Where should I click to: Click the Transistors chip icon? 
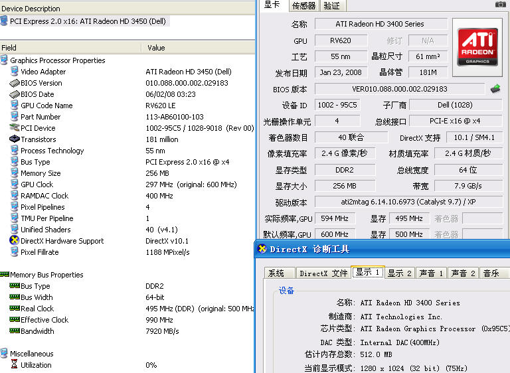15,139
